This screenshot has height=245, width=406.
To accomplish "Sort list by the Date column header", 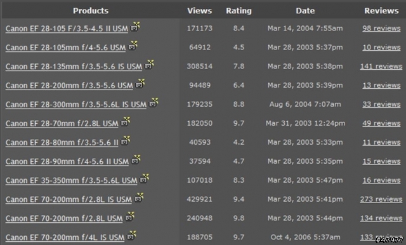I will tap(305, 11).
